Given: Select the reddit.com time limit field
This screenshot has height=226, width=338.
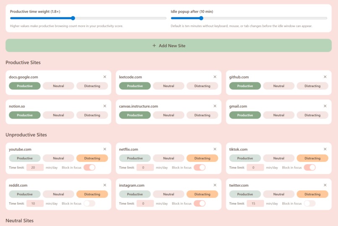Looking at the screenshot, I should [x=35, y=204].
